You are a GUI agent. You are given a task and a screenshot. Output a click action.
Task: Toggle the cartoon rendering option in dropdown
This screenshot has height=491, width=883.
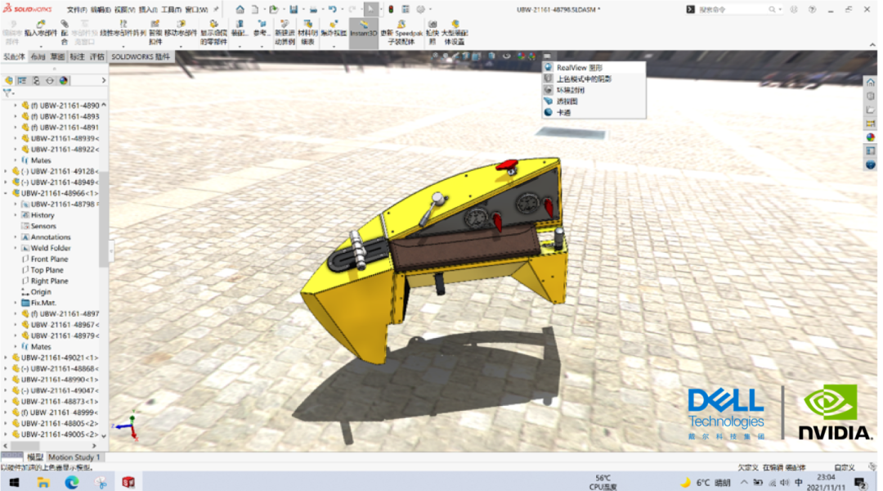[x=563, y=112]
